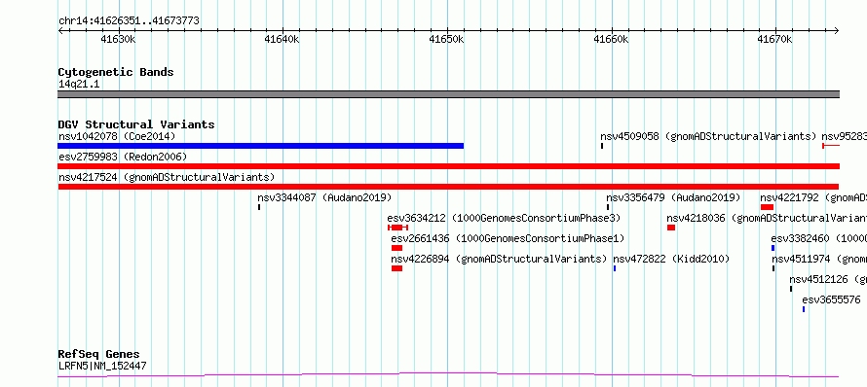
Task: Select the nsv4511974 variant label
Action: 819,259
